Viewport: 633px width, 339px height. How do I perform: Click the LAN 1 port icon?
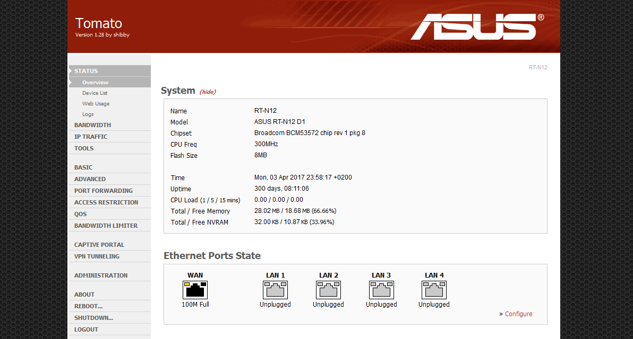(x=275, y=290)
